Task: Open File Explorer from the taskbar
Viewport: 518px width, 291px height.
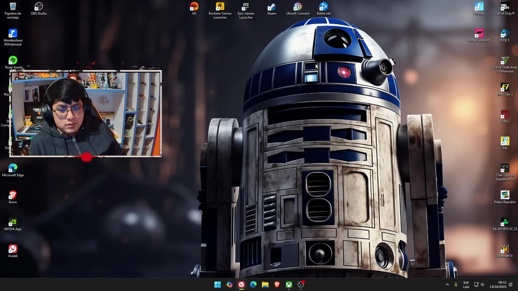Action: click(x=265, y=285)
